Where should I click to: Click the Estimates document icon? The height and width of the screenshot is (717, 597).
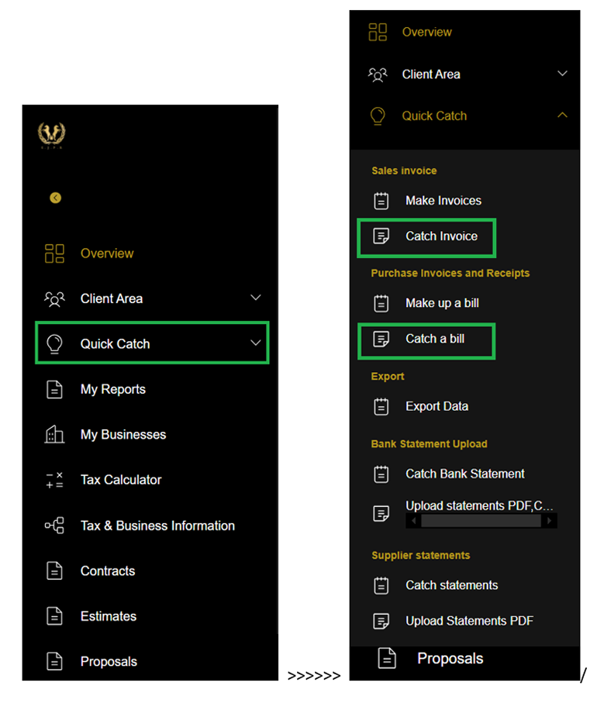54,616
